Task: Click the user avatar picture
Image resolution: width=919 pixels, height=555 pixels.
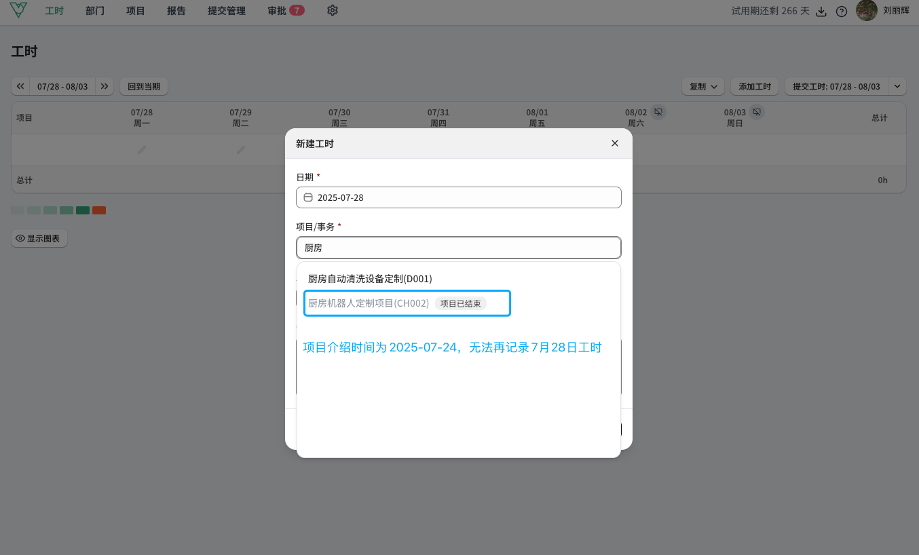Action: tap(867, 10)
